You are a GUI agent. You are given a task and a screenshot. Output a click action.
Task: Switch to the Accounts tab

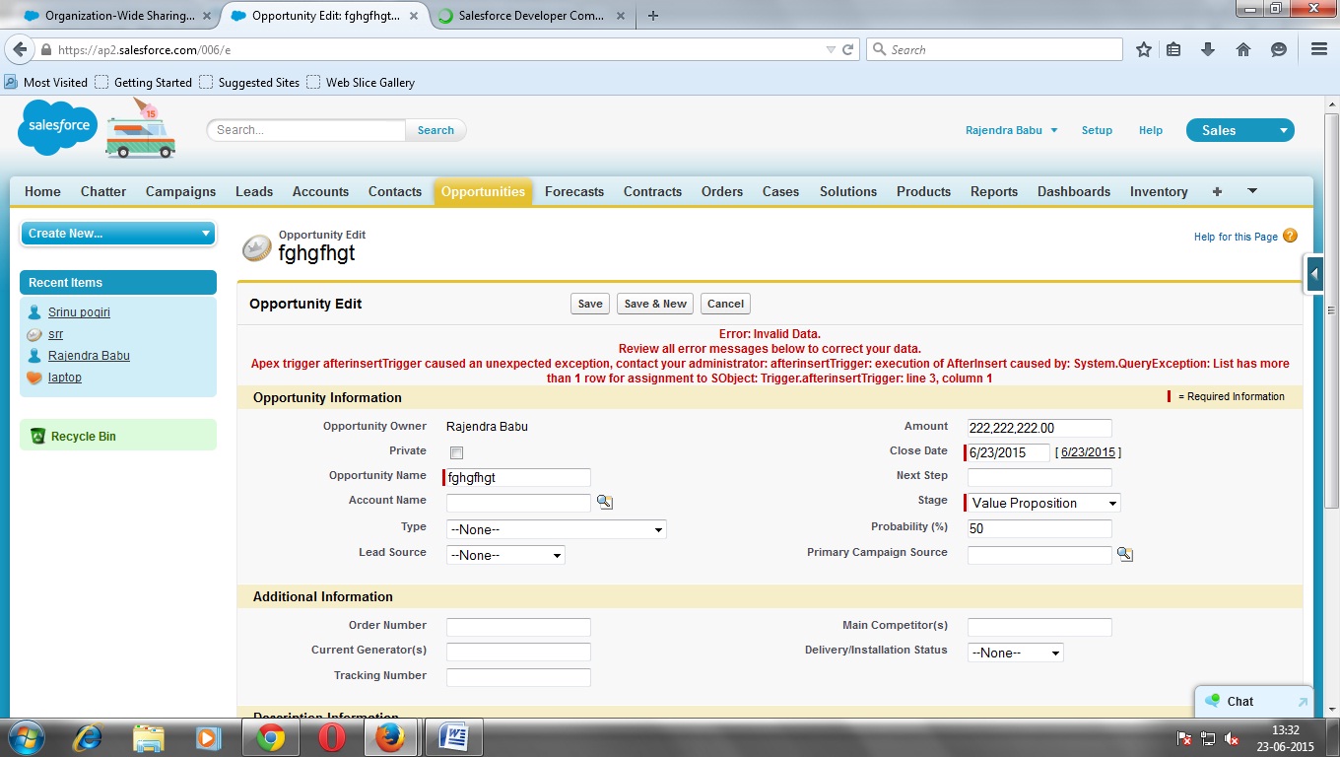(x=320, y=191)
